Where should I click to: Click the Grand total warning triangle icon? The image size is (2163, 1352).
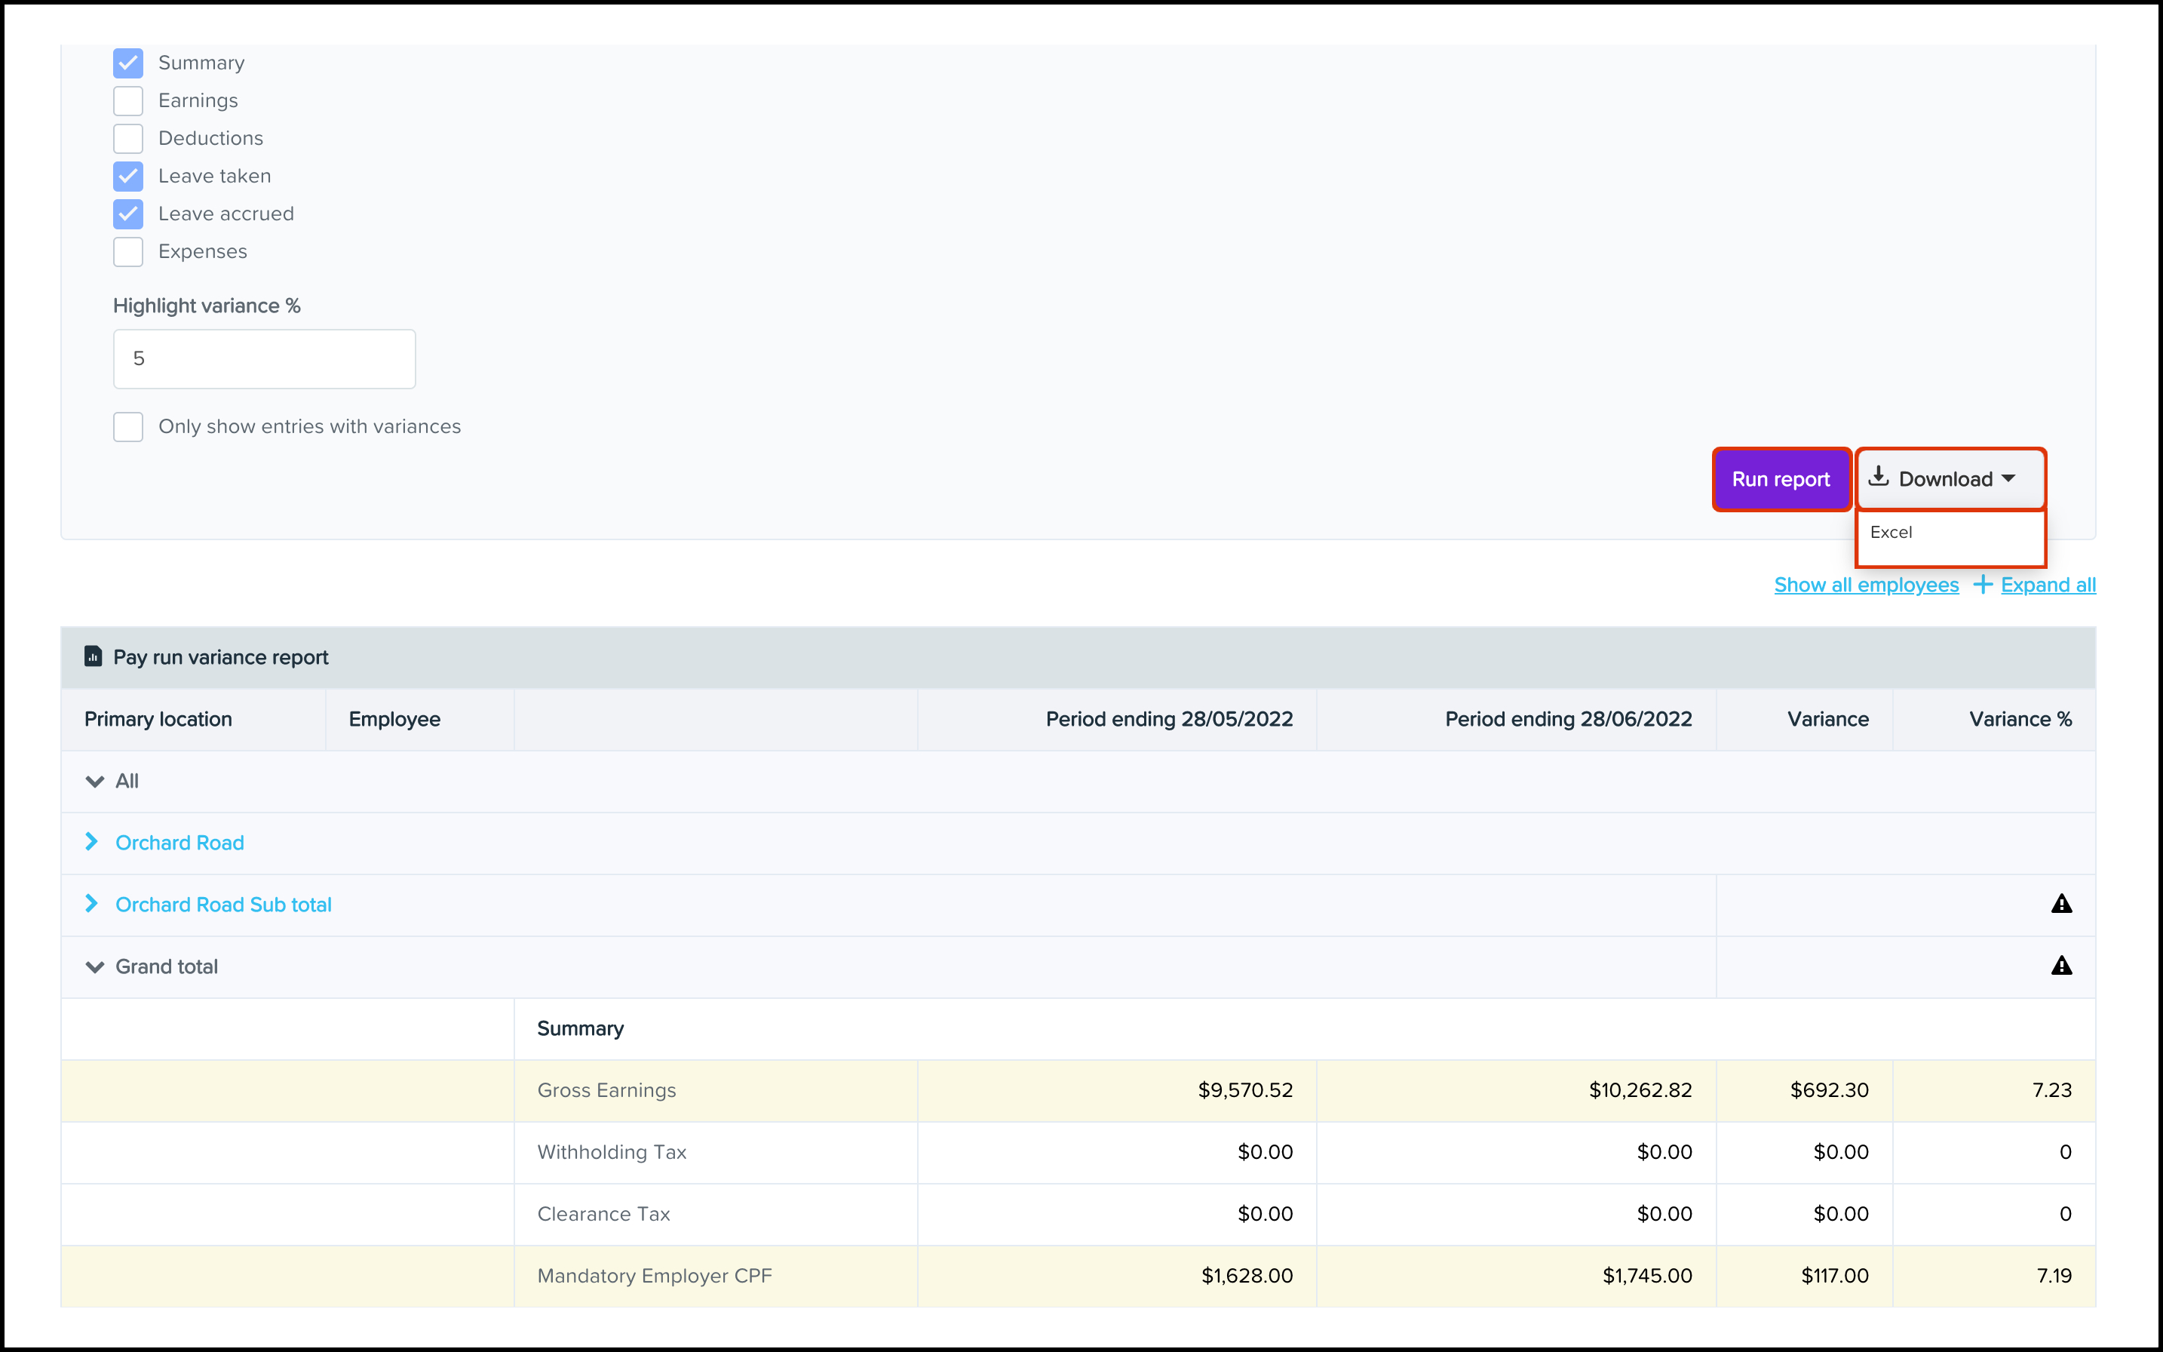tap(2061, 966)
